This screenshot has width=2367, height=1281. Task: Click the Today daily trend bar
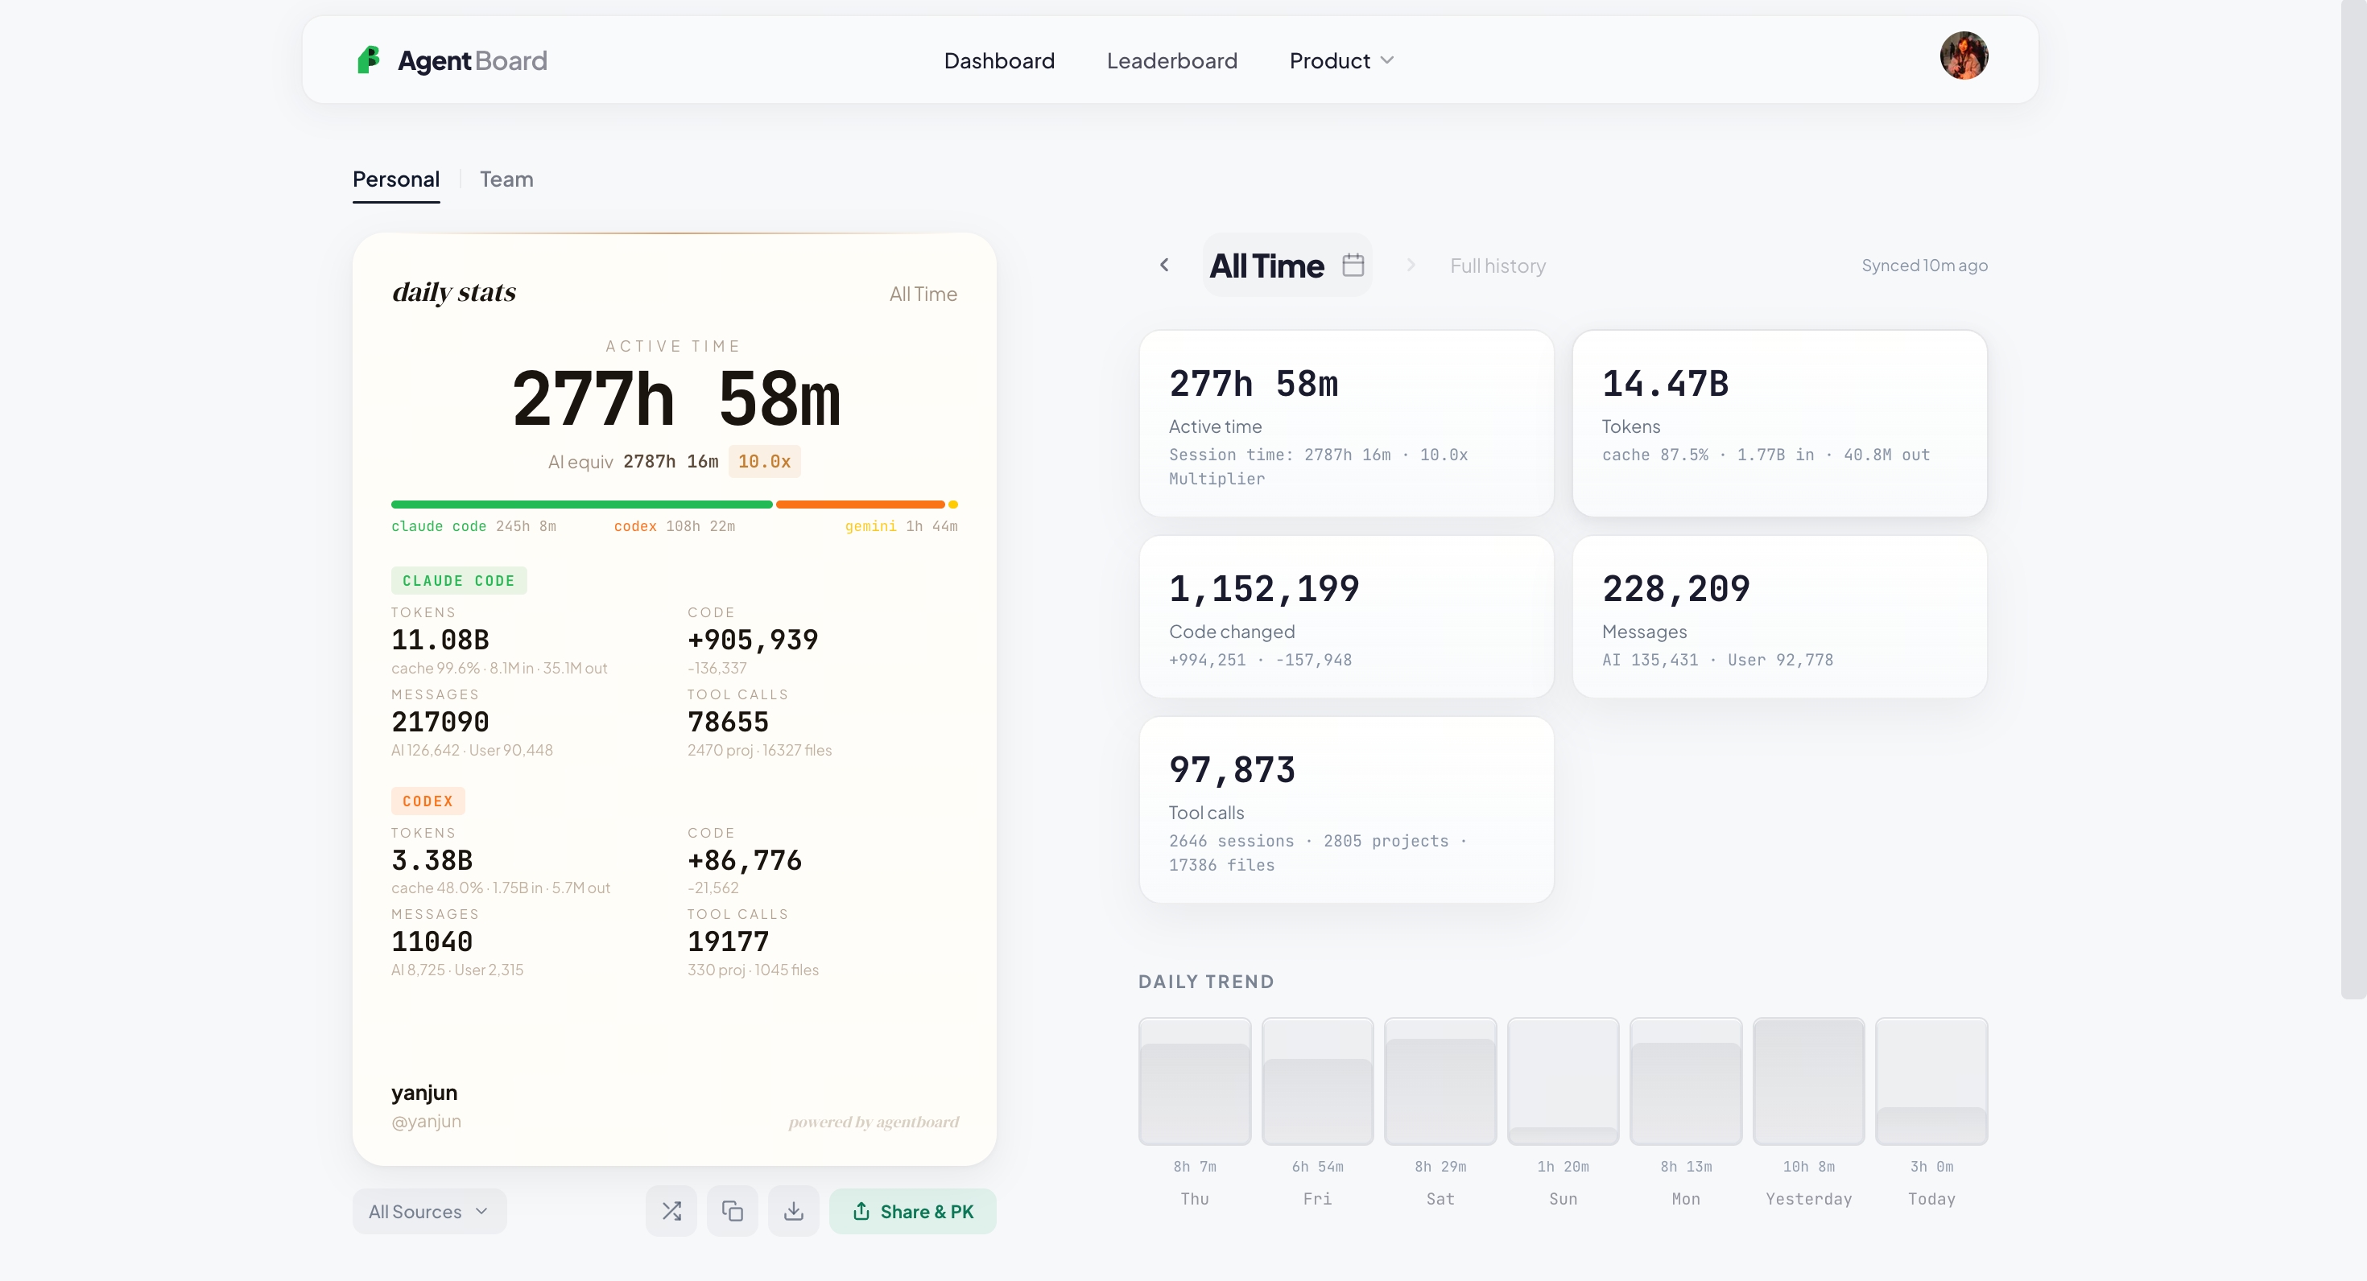pos(1931,1081)
